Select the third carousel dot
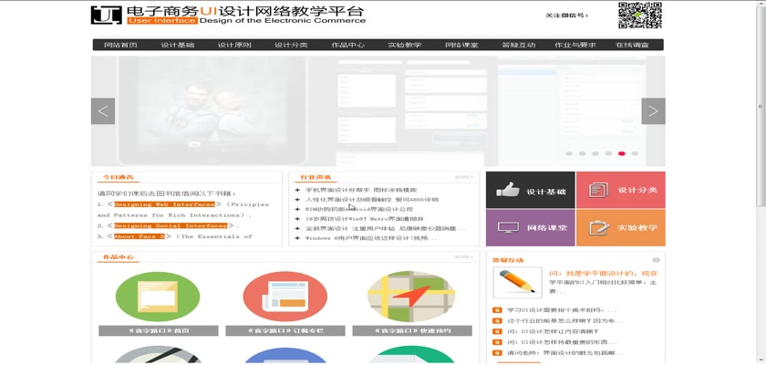Viewport: 766px width, 365px height. click(595, 153)
